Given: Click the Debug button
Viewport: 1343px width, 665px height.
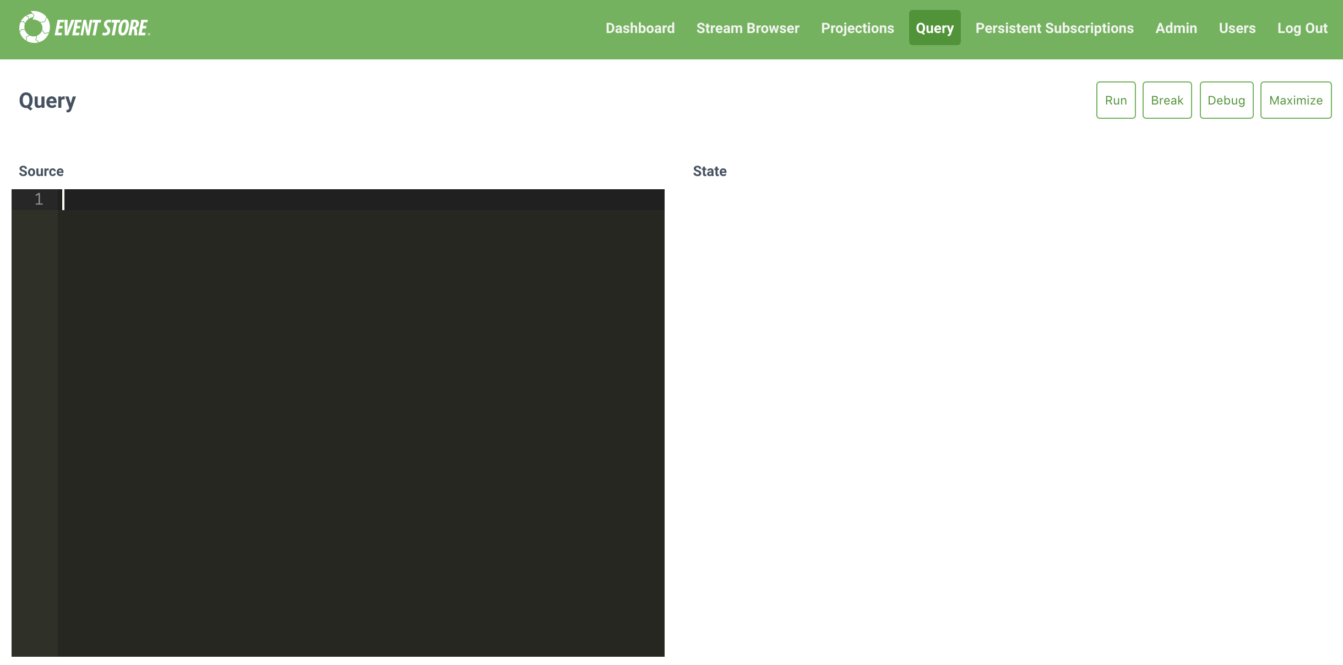Looking at the screenshot, I should [x=1227, y=100].
